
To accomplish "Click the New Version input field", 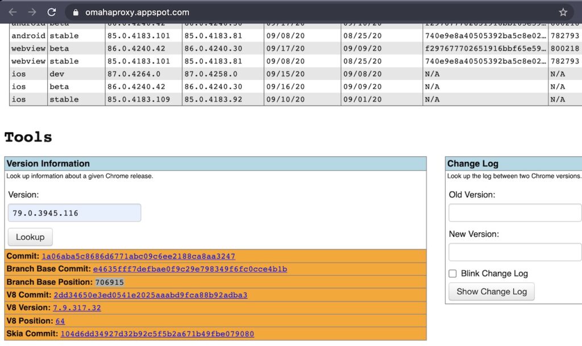I will tap(515, 252).
